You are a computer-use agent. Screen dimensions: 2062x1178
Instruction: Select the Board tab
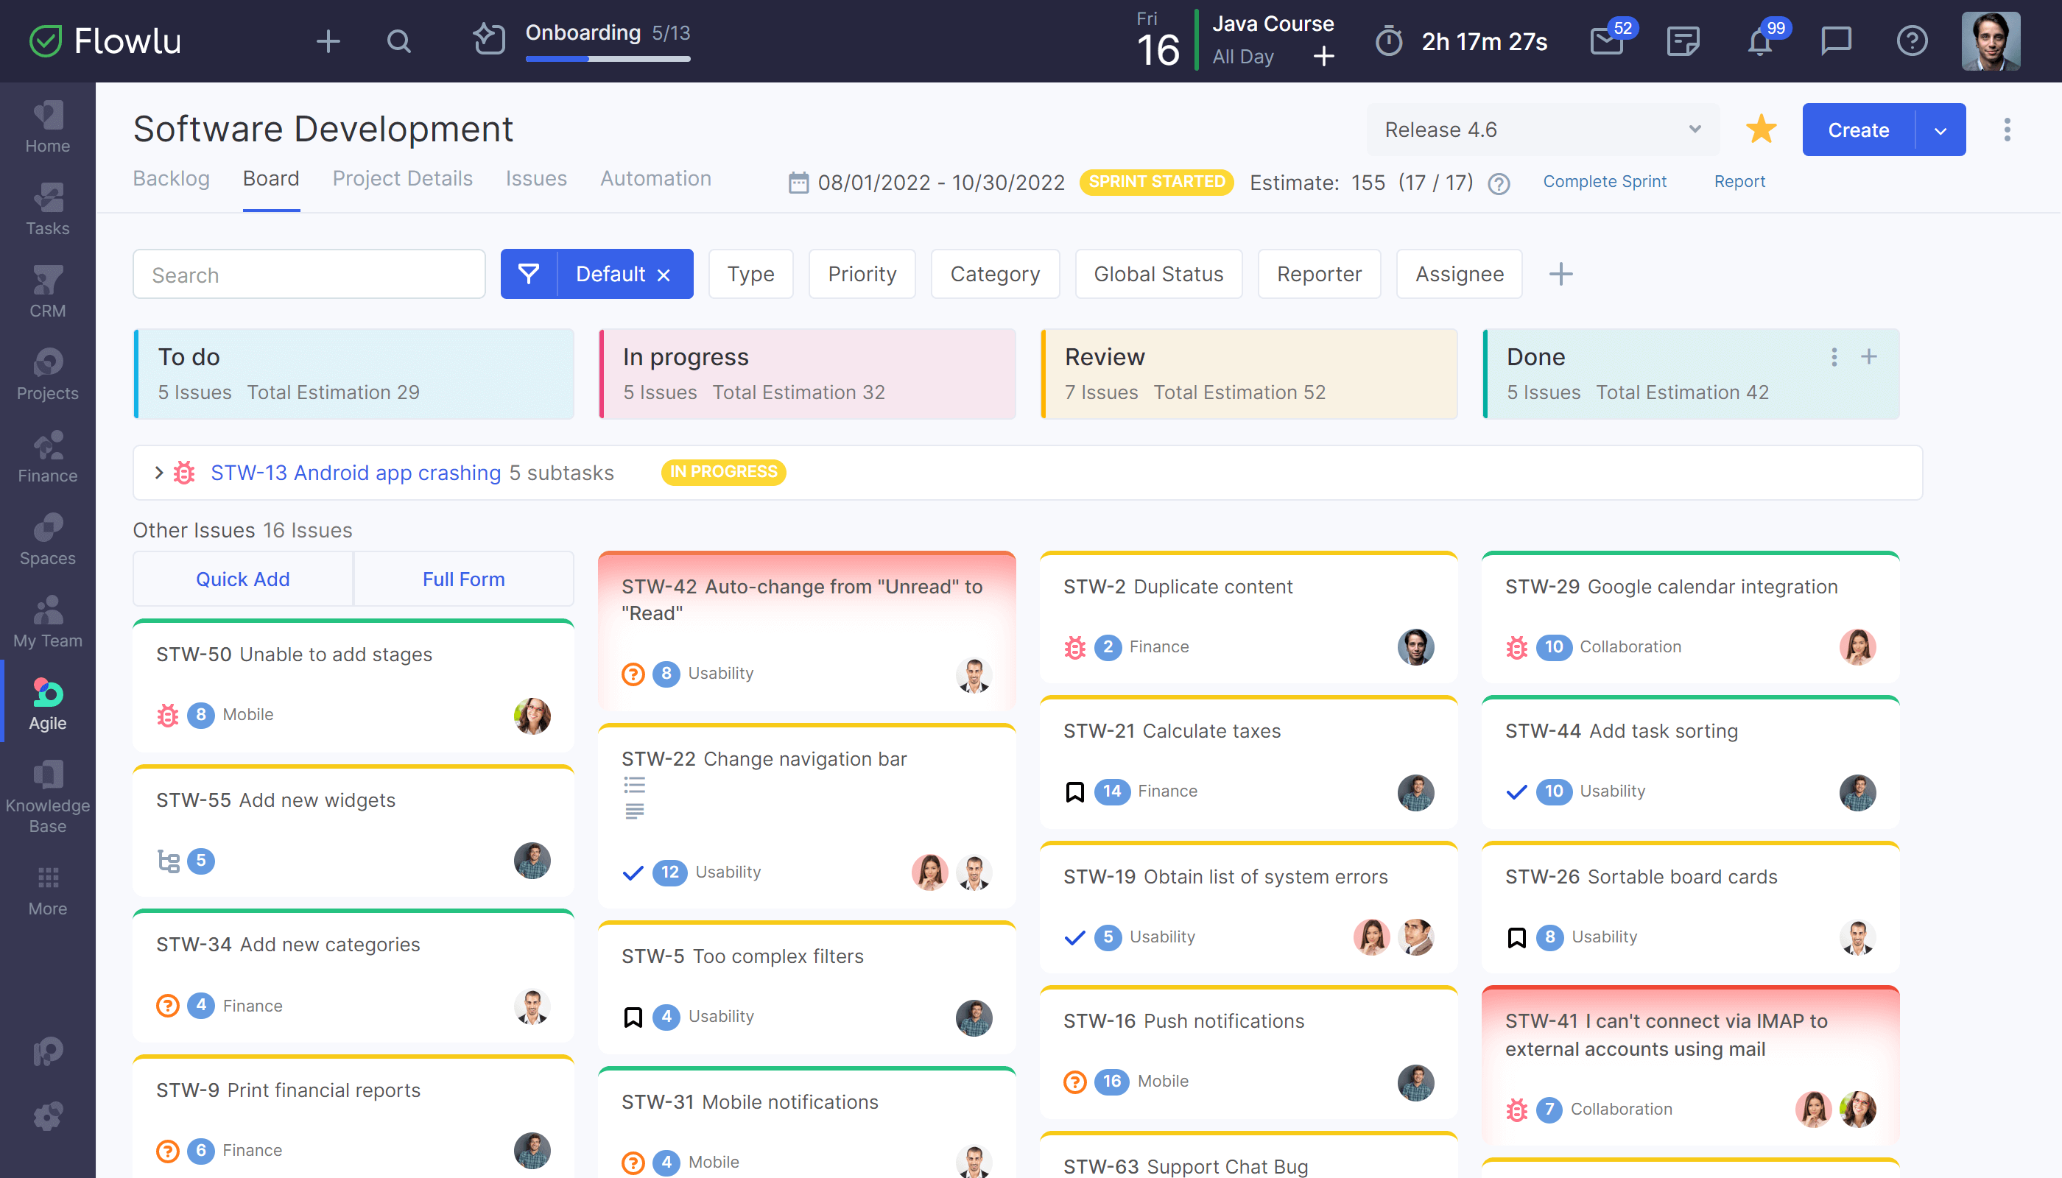271,179
